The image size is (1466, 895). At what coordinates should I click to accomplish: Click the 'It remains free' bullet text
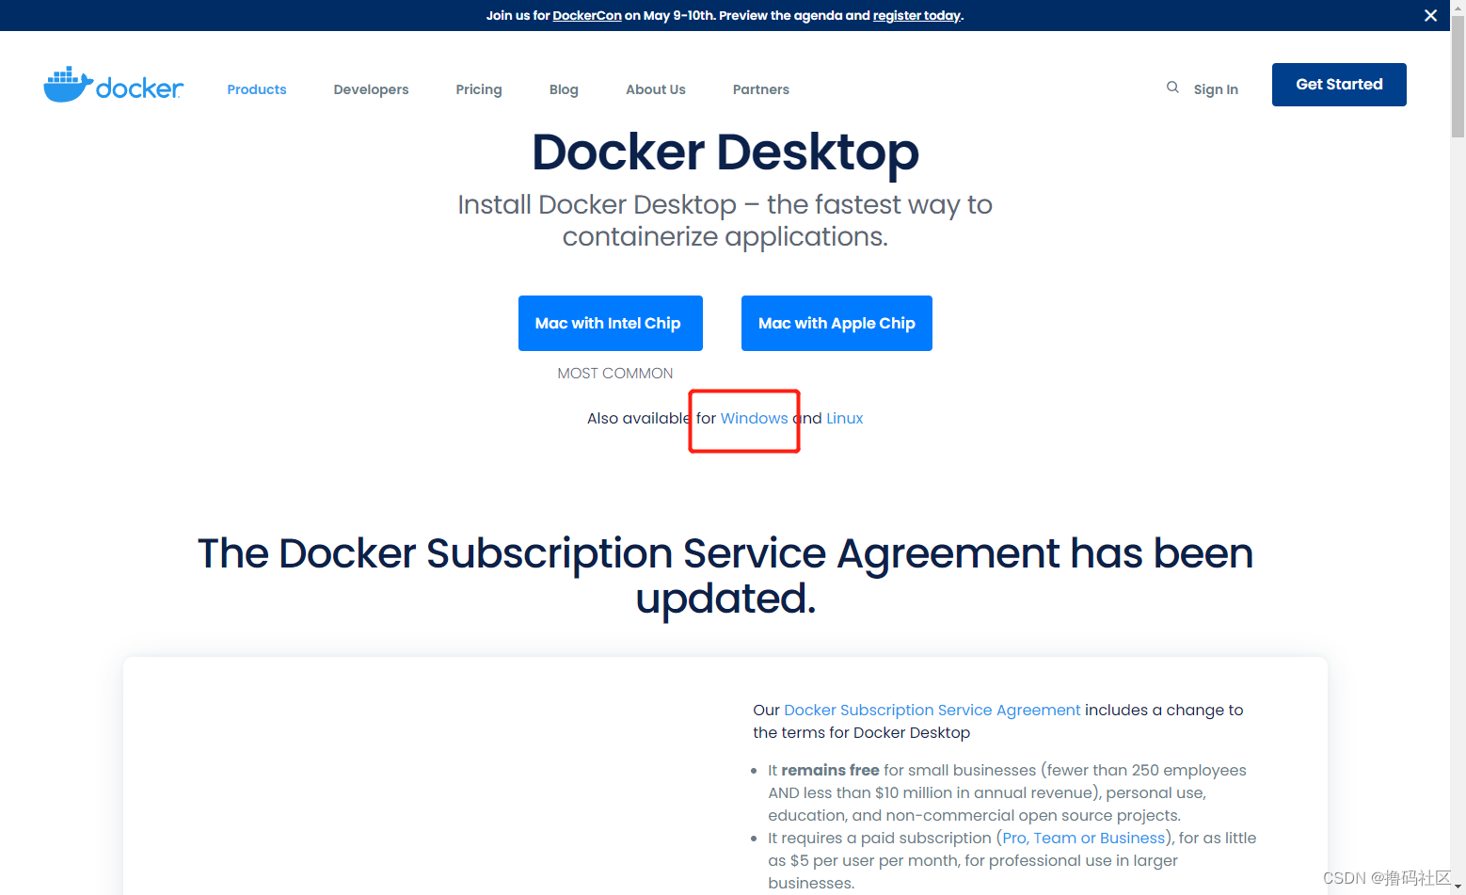tap(1007, 792)
